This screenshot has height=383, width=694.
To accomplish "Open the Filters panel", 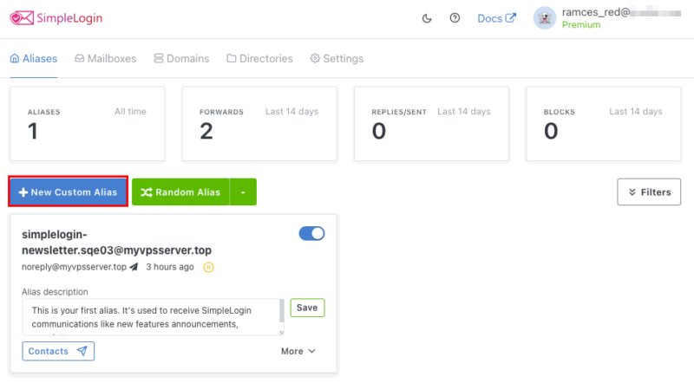I will click(x=649, y=192).
